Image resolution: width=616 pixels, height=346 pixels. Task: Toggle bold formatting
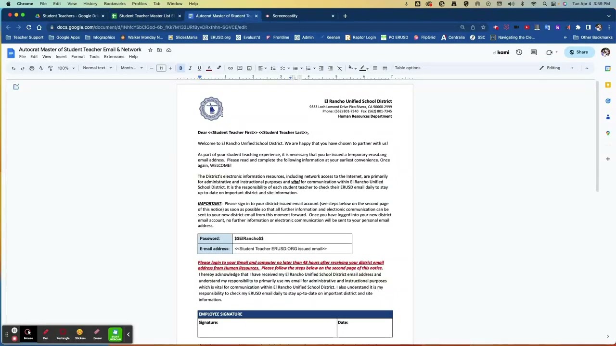[x=180, y=68]
